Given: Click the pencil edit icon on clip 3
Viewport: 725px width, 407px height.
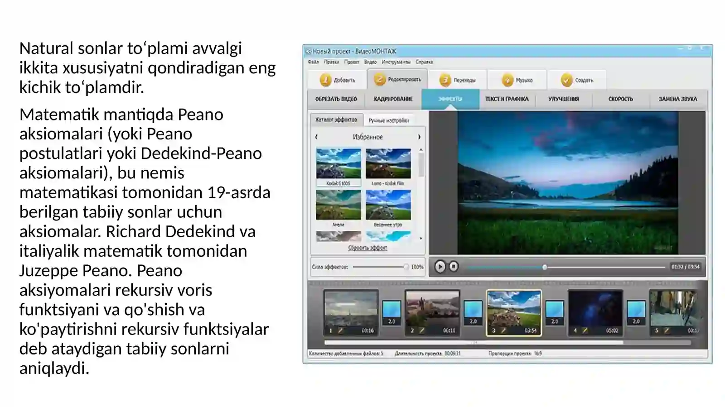Looking at the screenshot, I should tap(504, 330).
